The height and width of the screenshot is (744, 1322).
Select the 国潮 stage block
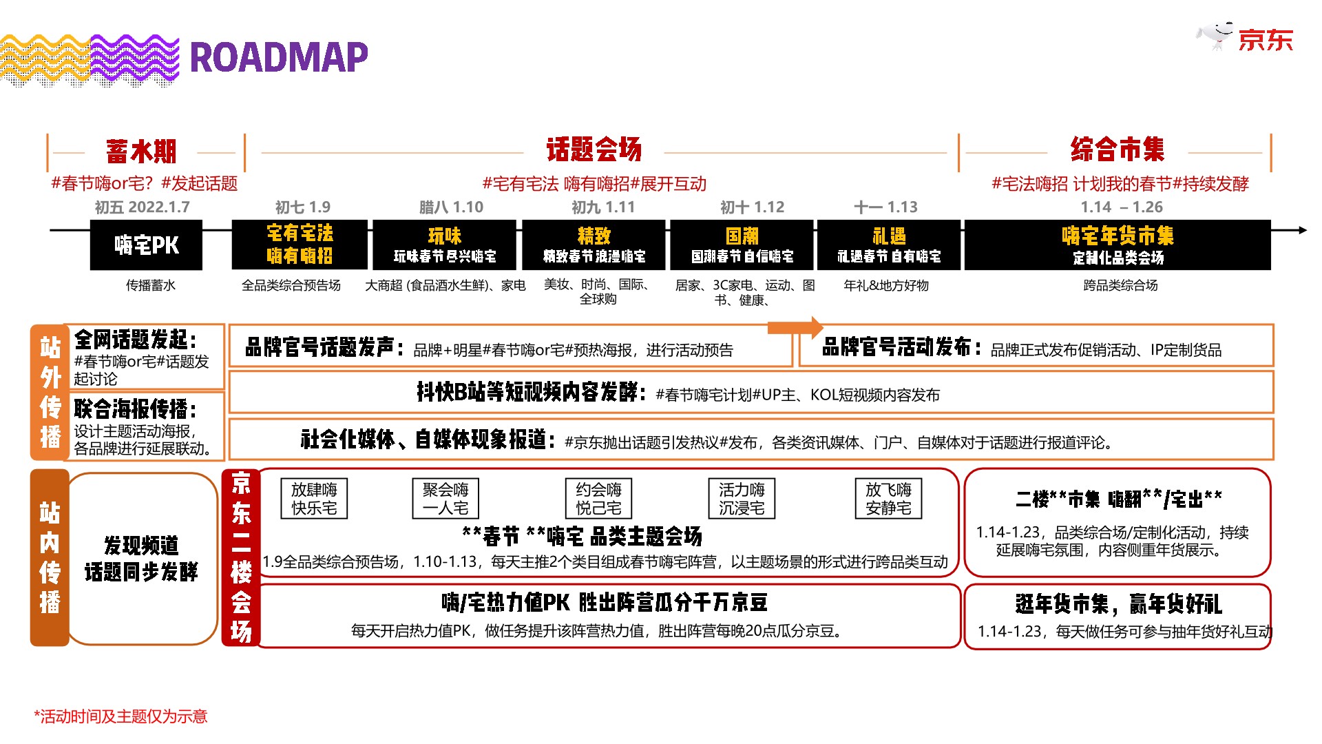pyautogui.click(x=742, y=245)
